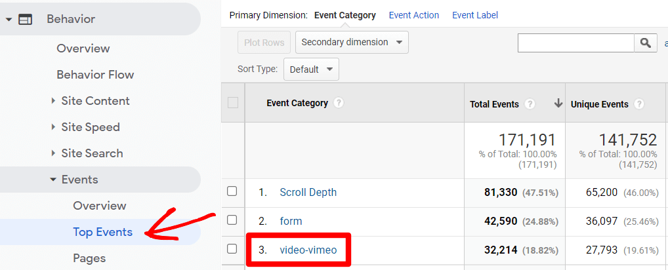Click the Total Events column header
Image resolution: width=668 pixels, height=270 pixels.
point(494,104)
